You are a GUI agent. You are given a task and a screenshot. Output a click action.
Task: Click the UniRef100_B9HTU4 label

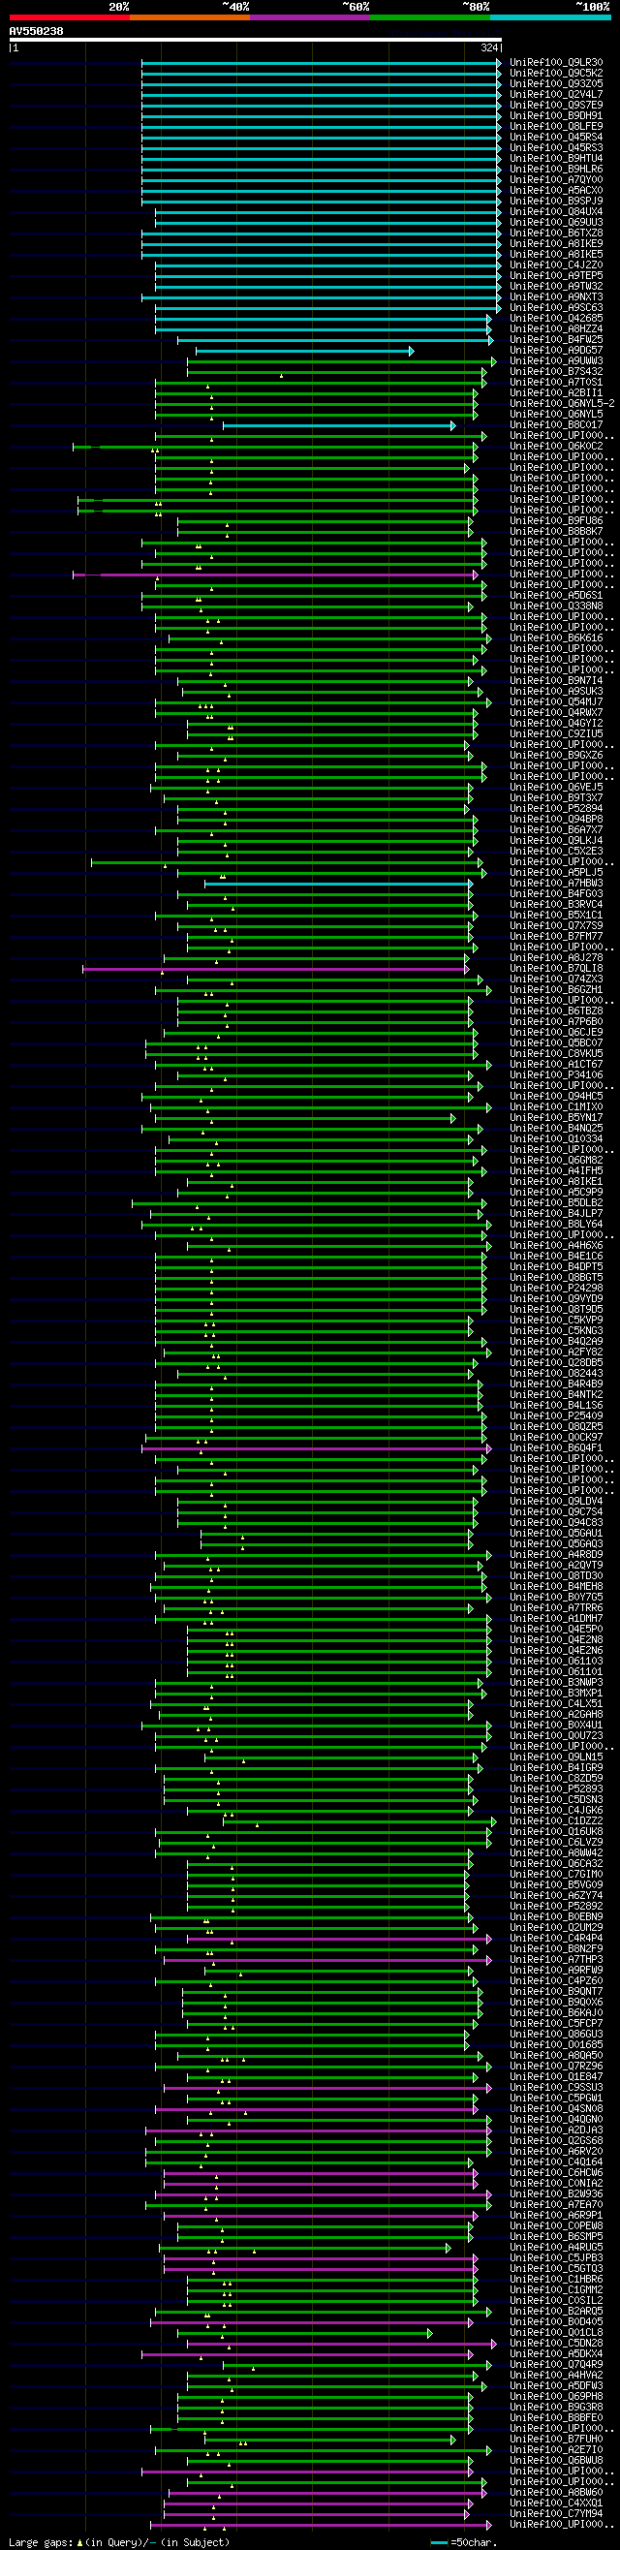(x=556, y=158)
